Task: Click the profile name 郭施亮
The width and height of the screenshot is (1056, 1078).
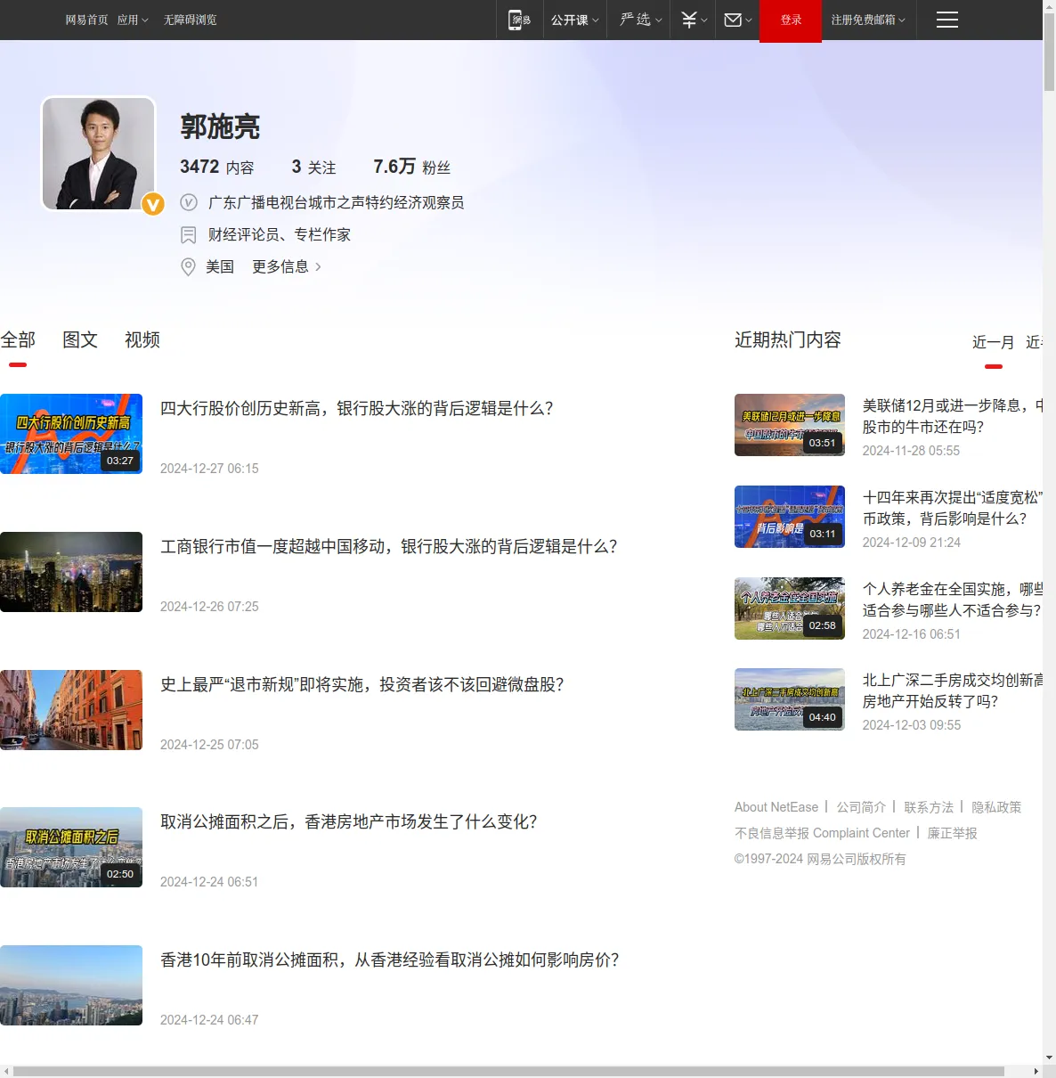Action: tap(220, 127)
